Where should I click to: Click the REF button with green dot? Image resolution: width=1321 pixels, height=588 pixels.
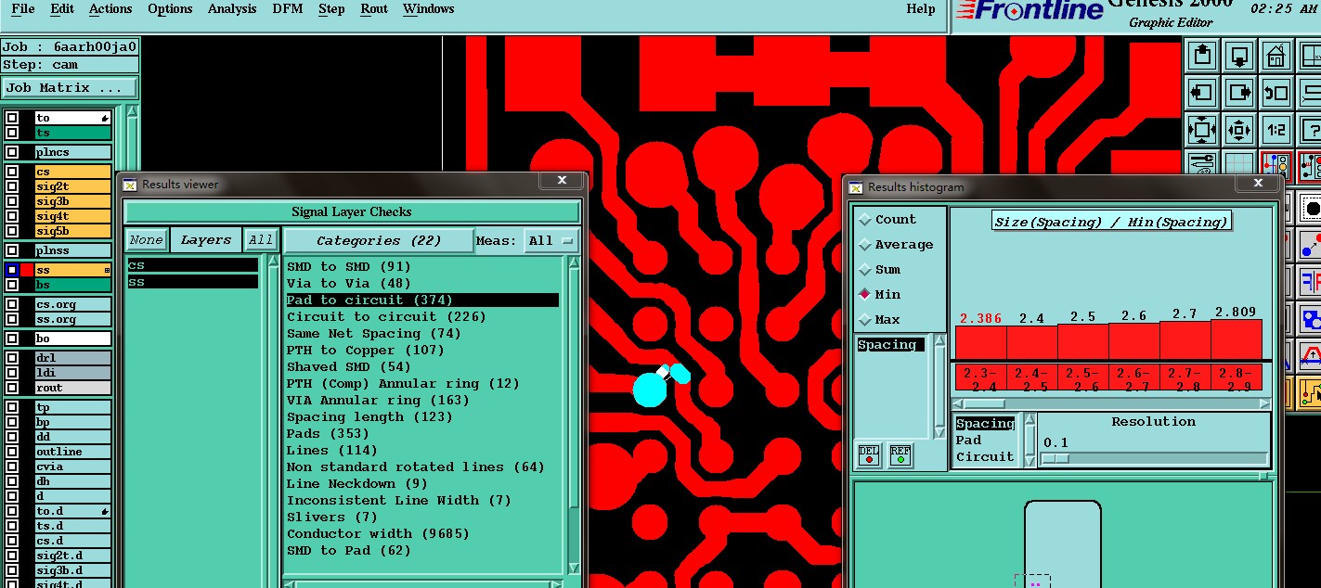coord(900,455)
